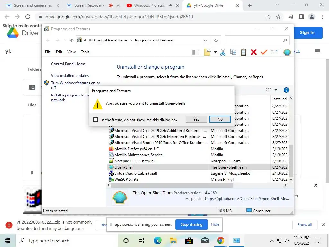Click the taskbar search box
Image resolution: width=329 pixels, height=247 pixels.
tap(67, 241)
